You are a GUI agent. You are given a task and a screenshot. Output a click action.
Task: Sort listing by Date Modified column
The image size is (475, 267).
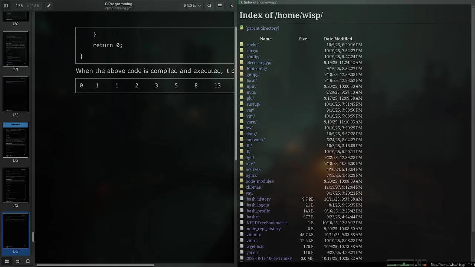tap(338, 39)
